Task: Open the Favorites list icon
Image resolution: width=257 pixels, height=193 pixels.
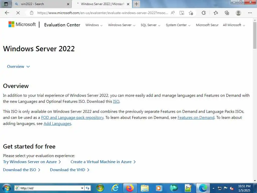Action: click(216, 13)
